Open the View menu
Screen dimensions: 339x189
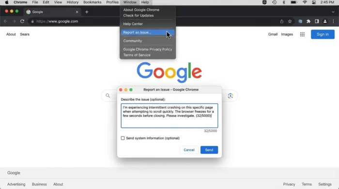[58, 2]
